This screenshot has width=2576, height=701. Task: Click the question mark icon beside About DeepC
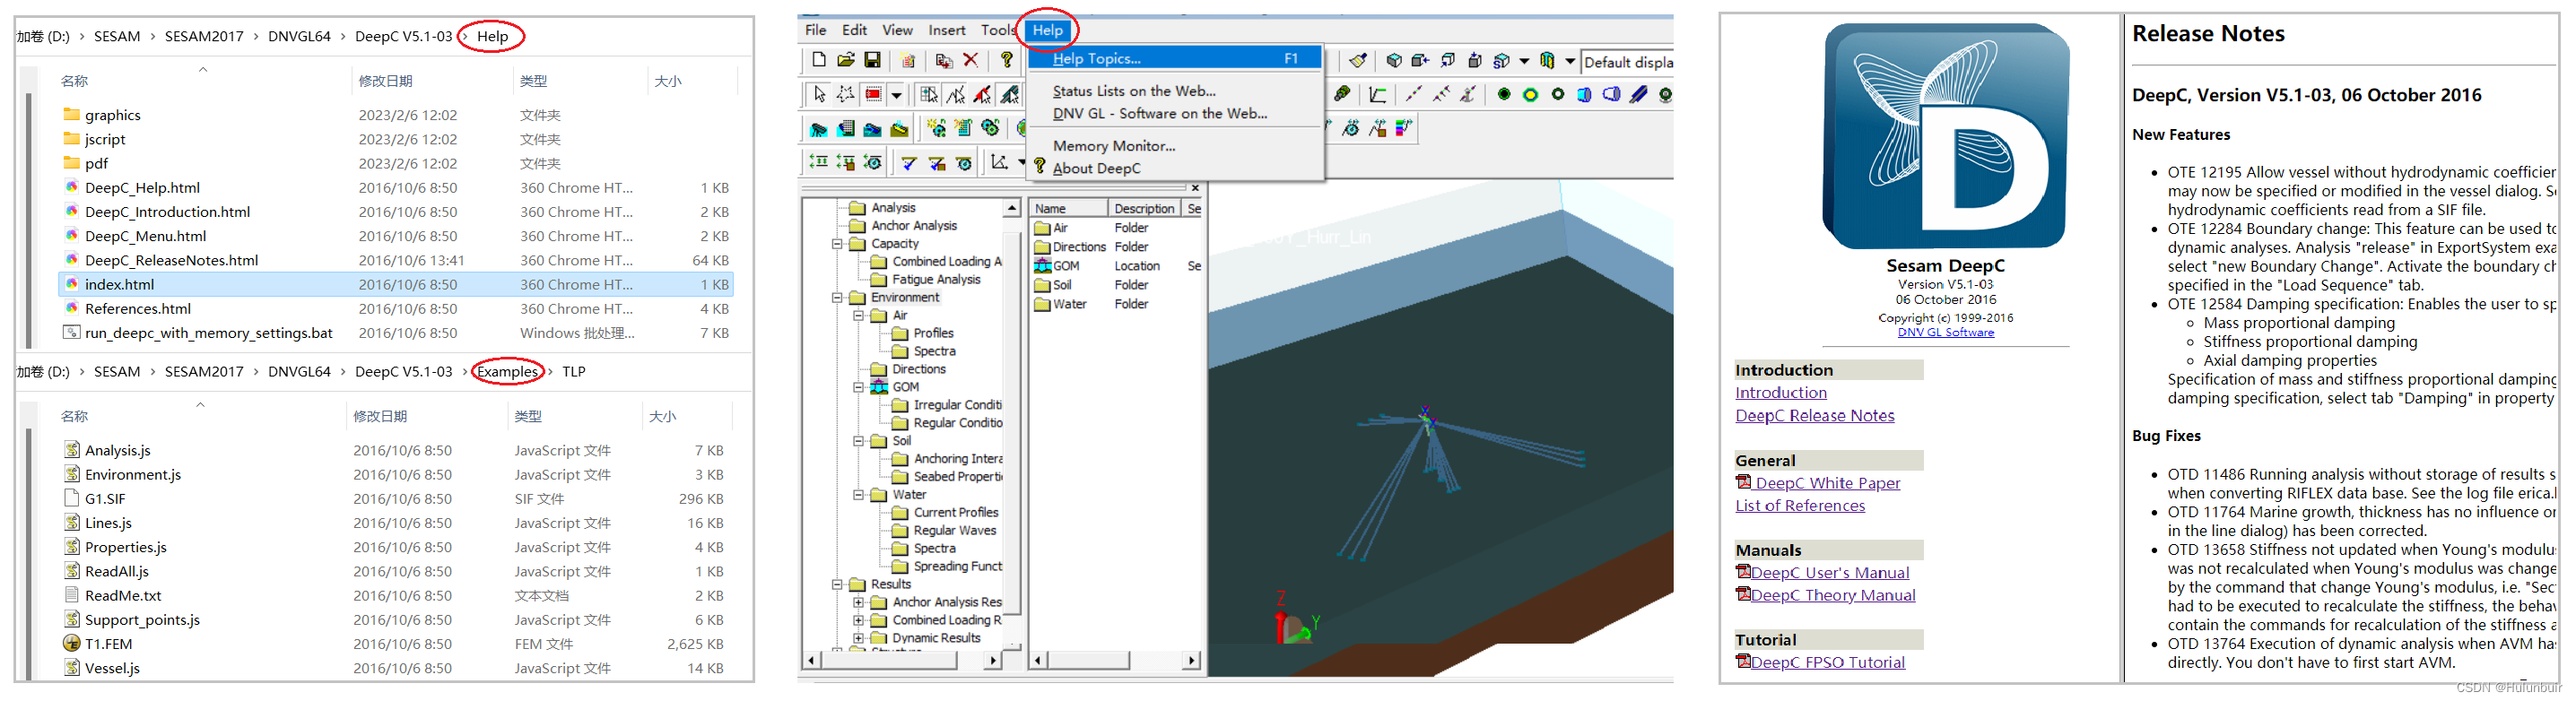[1040, 167]
